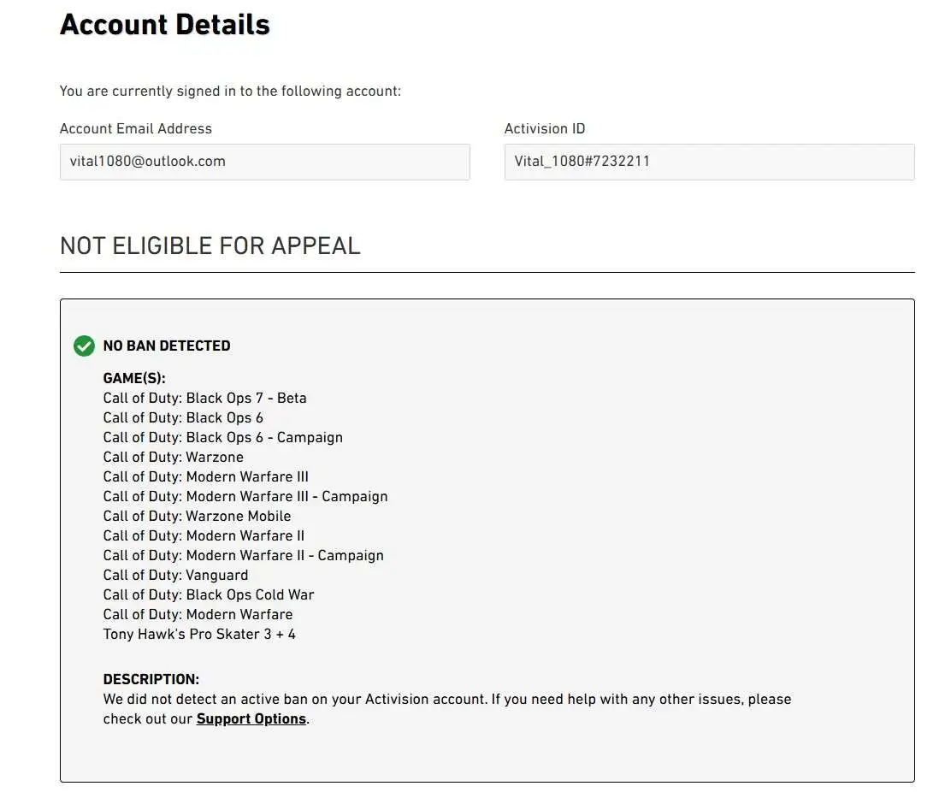Image resolution: width=945 pixels, height=792 pixels.
Task: Click the Account Email Address label
Action: [x=136, y=129]
